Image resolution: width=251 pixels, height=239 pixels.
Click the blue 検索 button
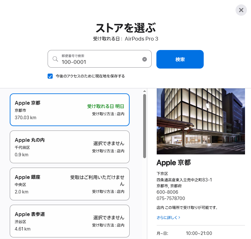[x=180, y=59]
